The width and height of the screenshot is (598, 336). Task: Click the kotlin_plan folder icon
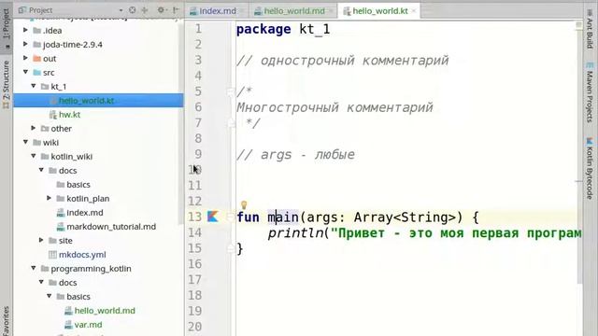click(x=60, y=199)
